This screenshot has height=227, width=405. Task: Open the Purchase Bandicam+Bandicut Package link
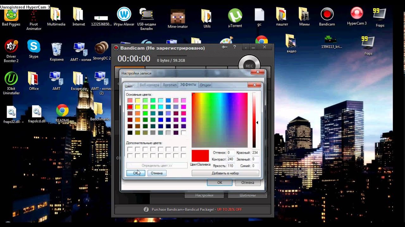[x=196, y=209]
